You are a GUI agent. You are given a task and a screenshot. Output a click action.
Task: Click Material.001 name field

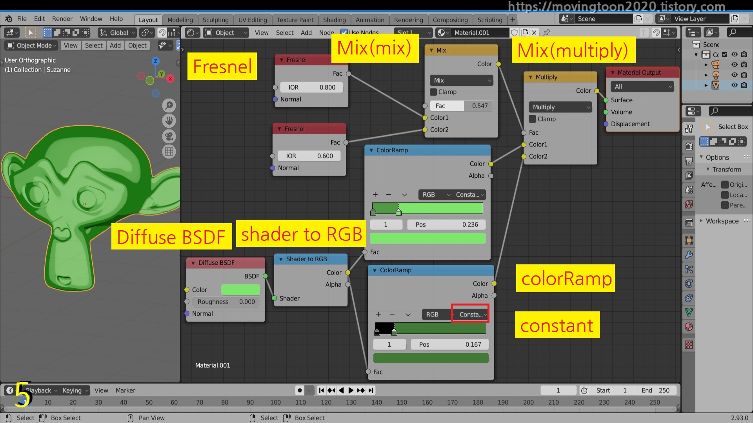pos(479,33)
